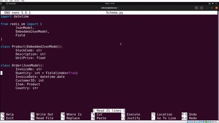Image resolution: width=219 pixels, height=123 pixels.
Task: Click the Schema.py file name in title bar
Action: [x=115, y=13]
